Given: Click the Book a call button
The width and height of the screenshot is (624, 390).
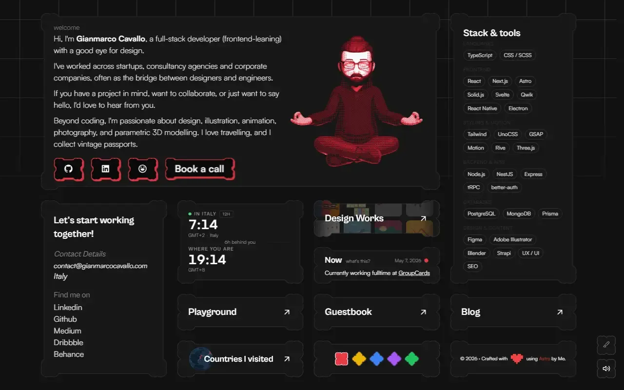Looking at the screenshot, I should (x=200, y=169).
